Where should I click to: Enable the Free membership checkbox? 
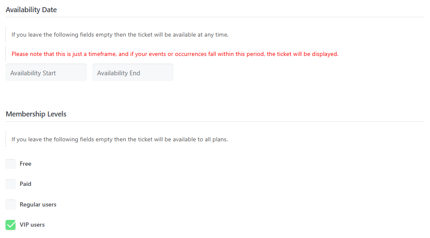pyautogui.click(x=11, y=164)
